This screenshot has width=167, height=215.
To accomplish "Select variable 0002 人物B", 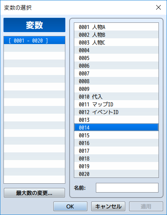I will [x=116, y=34].
